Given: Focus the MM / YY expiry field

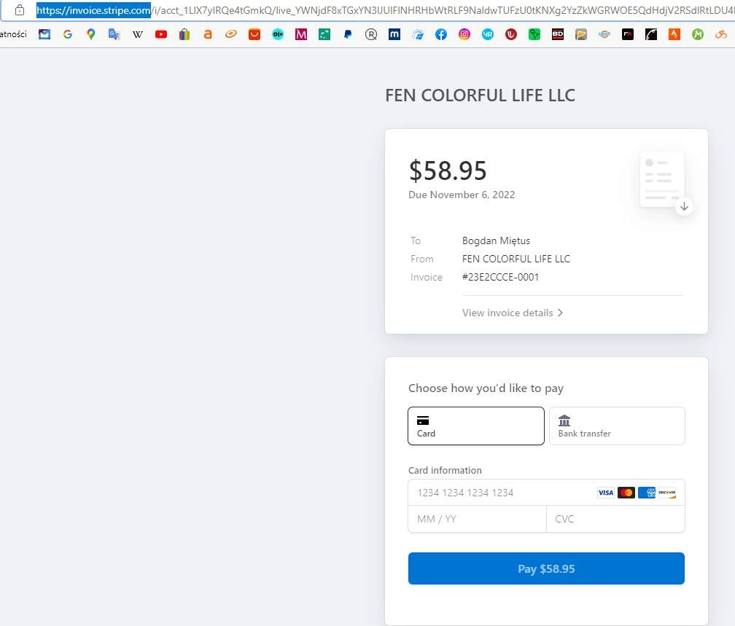Looking at the screenshot, I should pos(477,519).
